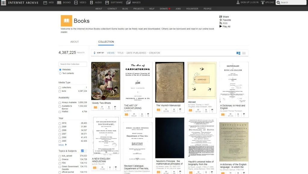Check the year 2010 box
The width and height of the screenshot is (308, 174).
coord(60,124)
